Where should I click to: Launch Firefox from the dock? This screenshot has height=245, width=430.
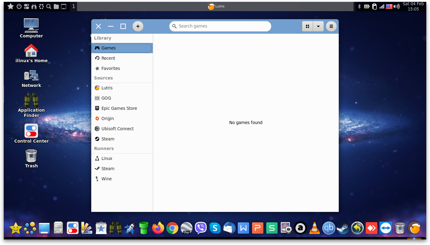point(158,228)
